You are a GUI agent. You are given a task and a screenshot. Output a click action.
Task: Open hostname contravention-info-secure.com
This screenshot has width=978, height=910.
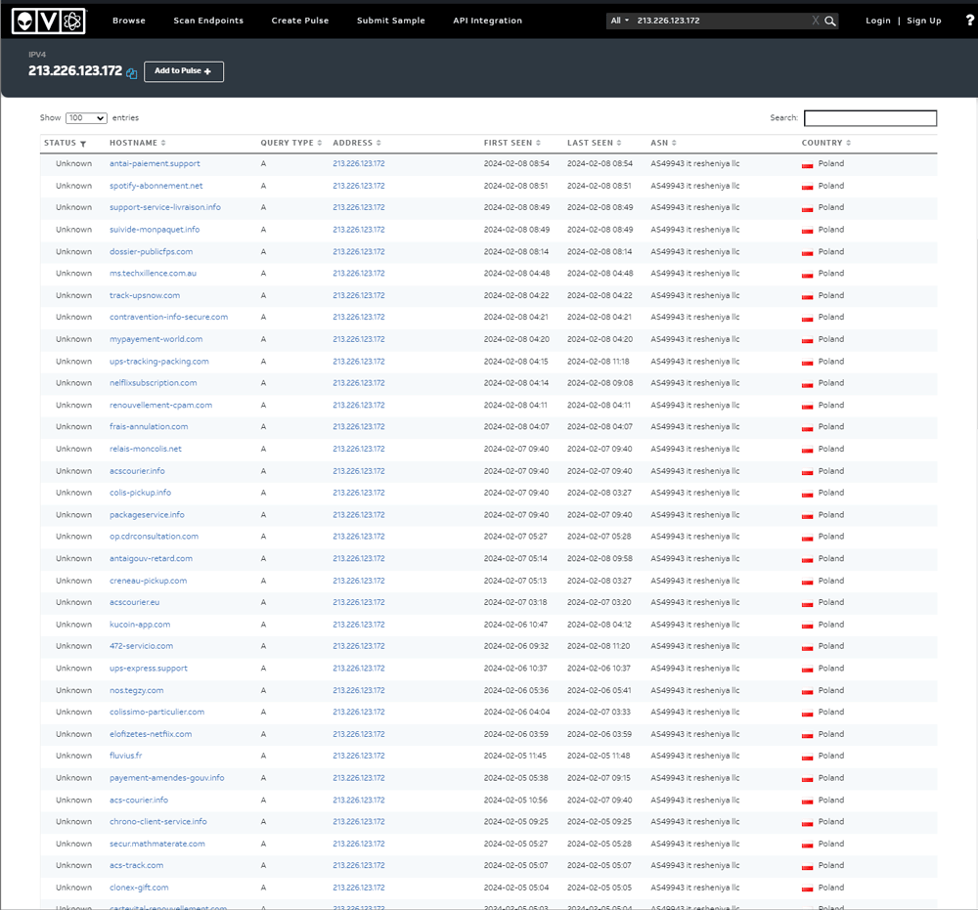point(168,318)
